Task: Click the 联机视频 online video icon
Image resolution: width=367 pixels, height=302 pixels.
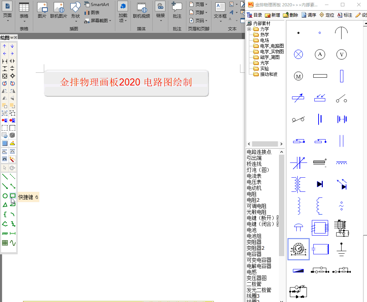Action: click(141, 11)
